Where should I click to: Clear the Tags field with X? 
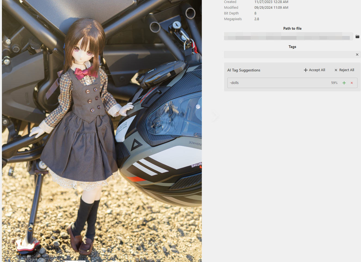pos(357,55)
